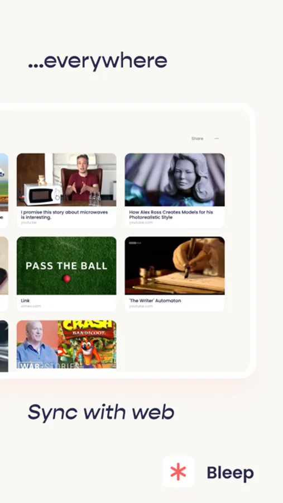Open 'The Writer' Automaton video thumbnail
The width and height of the screenshot is (283, 503).
(175, 265)
